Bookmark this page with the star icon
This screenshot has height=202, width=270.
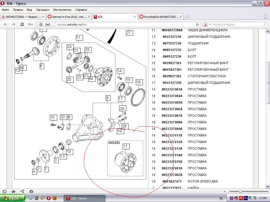pos(197,24)
